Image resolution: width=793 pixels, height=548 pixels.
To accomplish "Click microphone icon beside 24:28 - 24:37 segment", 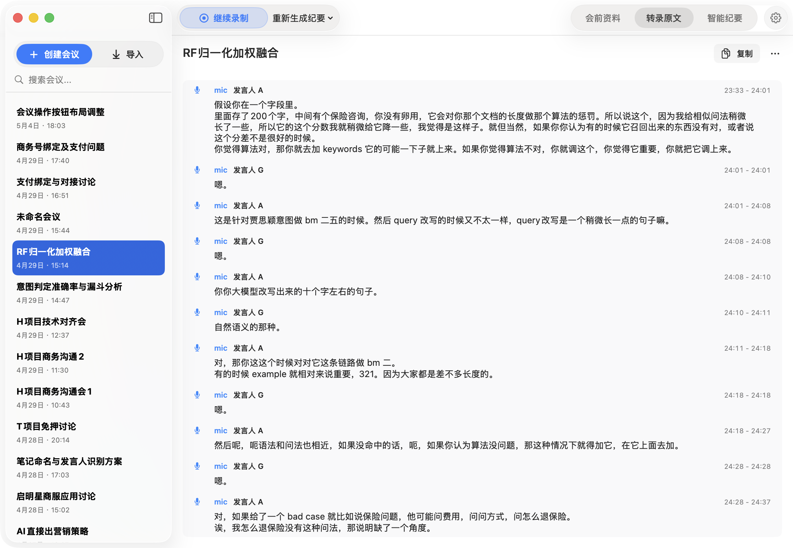I will pos(197,502).
